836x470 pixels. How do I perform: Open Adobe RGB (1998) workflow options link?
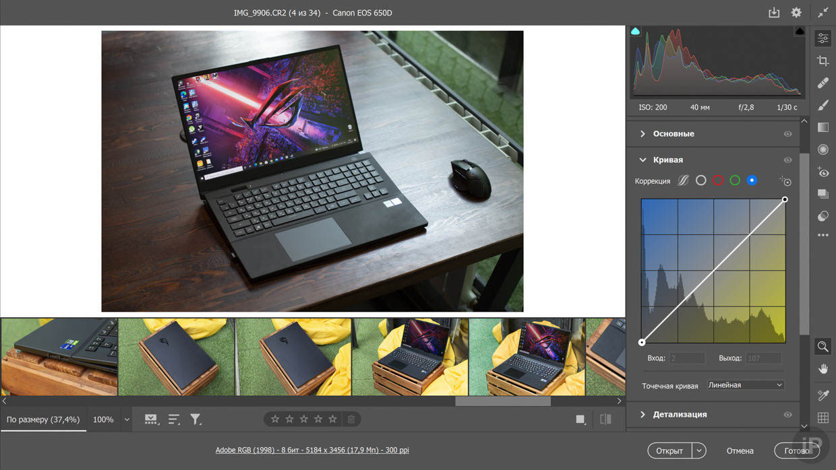tap(312, 450)
